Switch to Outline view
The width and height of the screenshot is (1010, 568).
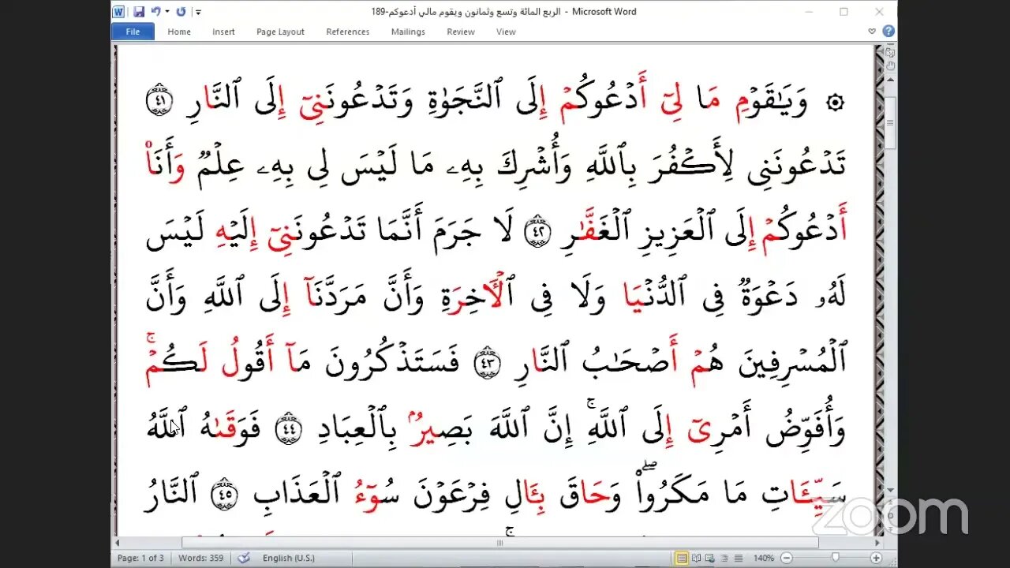(x=725, y=558)
